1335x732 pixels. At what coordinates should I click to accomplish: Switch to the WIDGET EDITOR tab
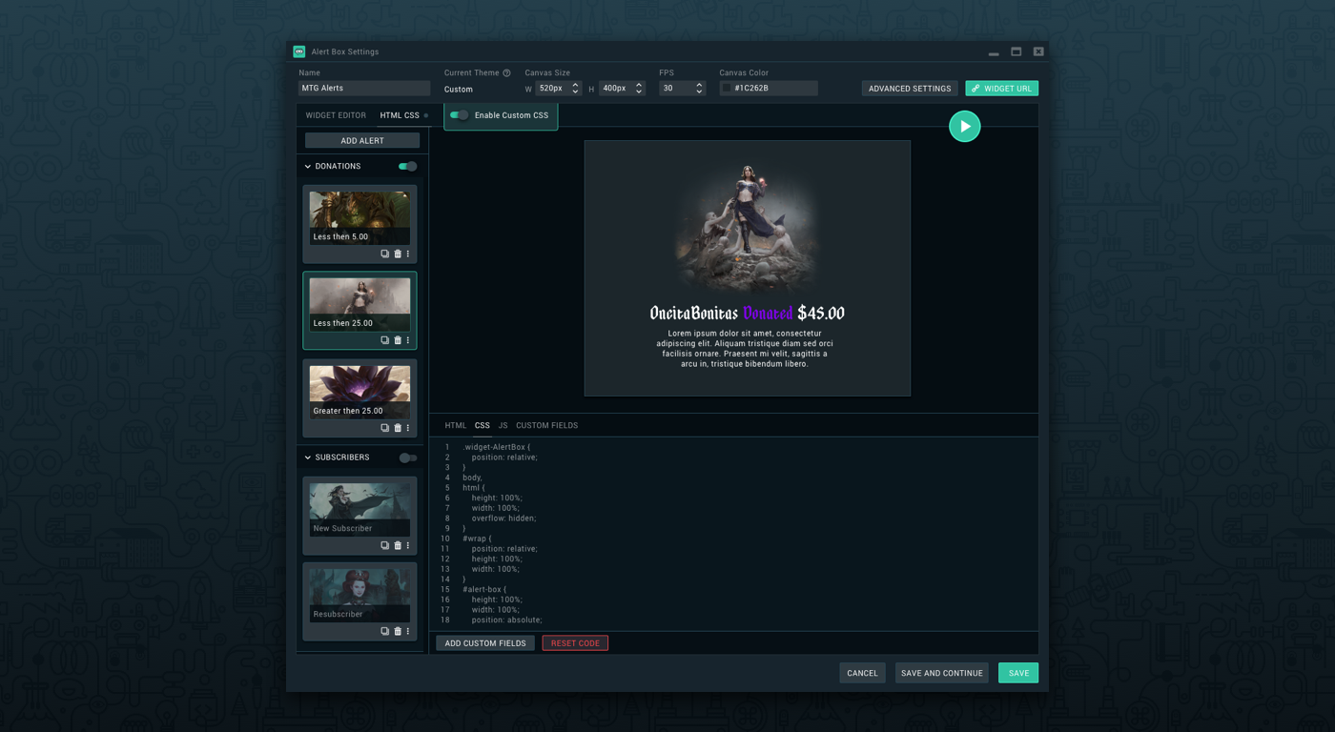(335, 114)
